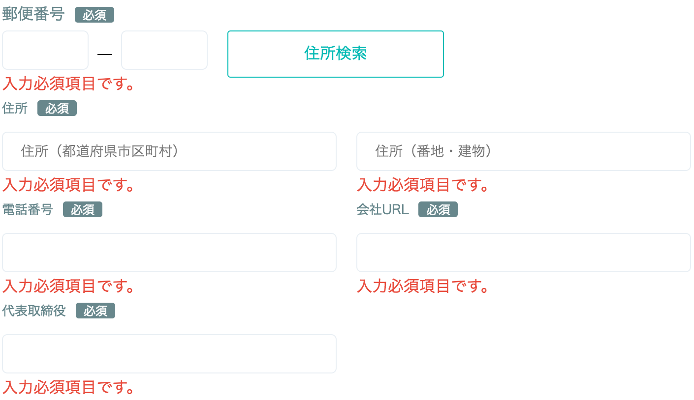
Task: Click the first postal code input box
Action: point(45,50)
